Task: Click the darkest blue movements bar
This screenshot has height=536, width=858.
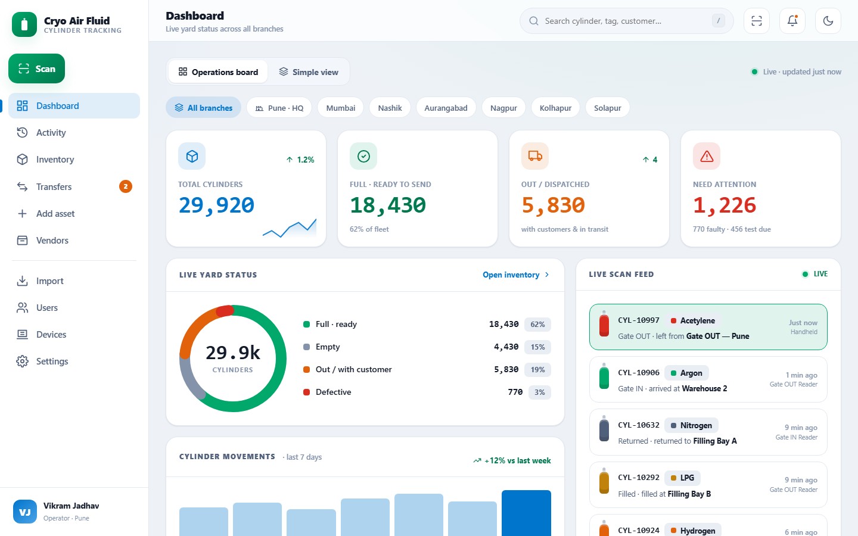Action: pos(526,513)
